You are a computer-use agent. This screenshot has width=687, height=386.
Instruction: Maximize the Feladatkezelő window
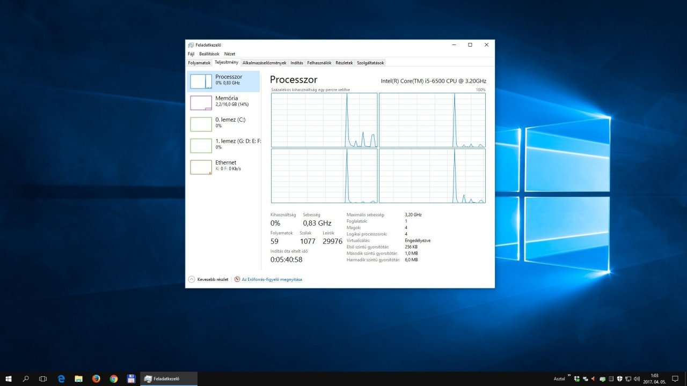[470, 45]
